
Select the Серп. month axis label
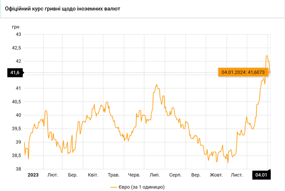click(x=175, y=175)
